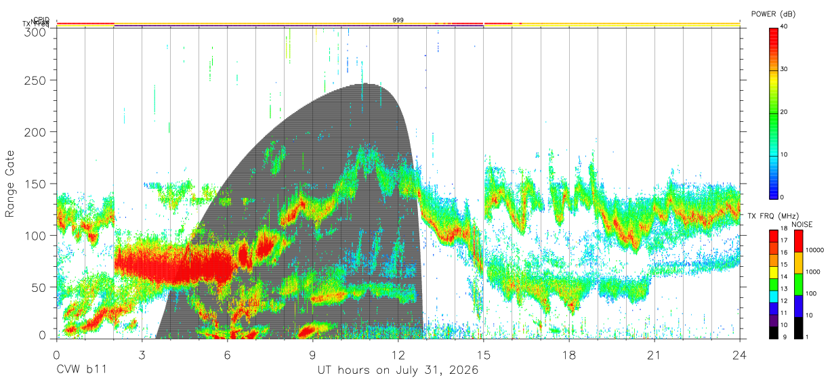Select the 'POWER (dB)' legend title

[x=773, y=14]
